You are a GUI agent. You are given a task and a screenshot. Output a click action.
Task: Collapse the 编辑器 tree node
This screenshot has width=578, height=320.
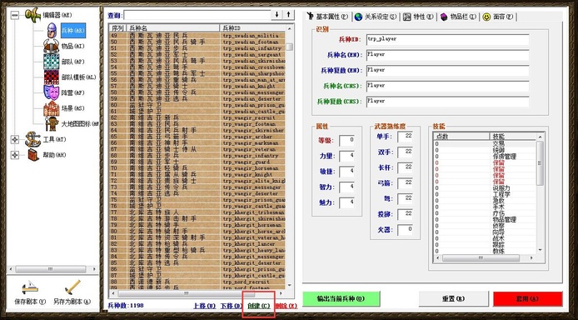click(15, 15)
